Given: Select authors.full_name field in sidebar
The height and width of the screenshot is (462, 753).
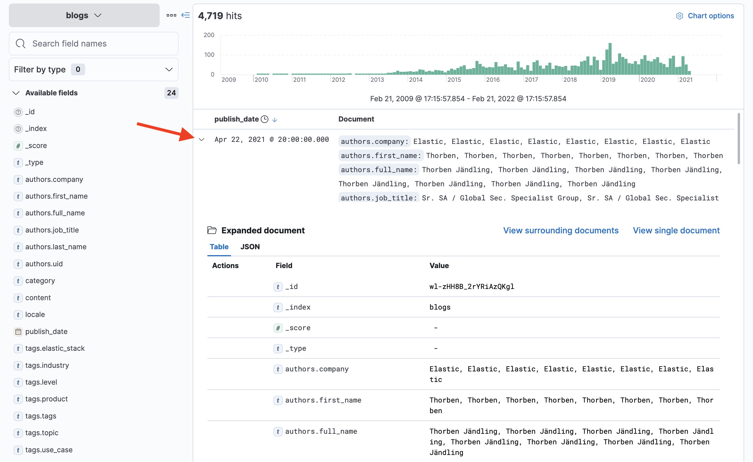Looking at the screenshot, I should tap(55, 213).
